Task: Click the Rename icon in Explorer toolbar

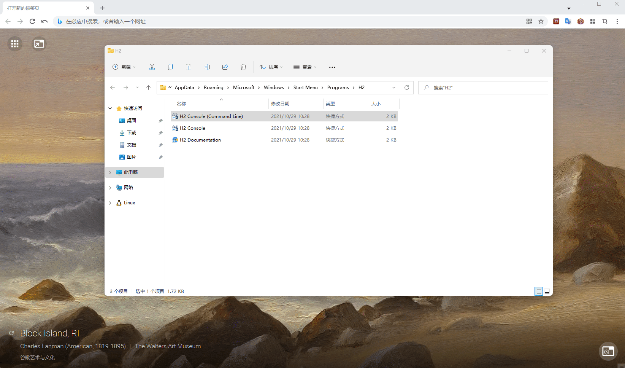Action: [207, 67]
